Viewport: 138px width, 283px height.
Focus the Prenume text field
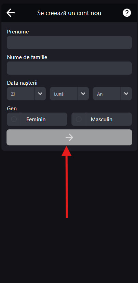tap(69, 43)
